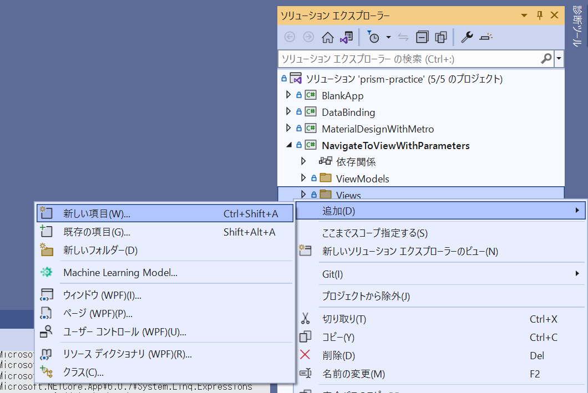The image size is (588, 393).
Task: Toggle Show All Files icon
Action: click(x=441, y=37)
